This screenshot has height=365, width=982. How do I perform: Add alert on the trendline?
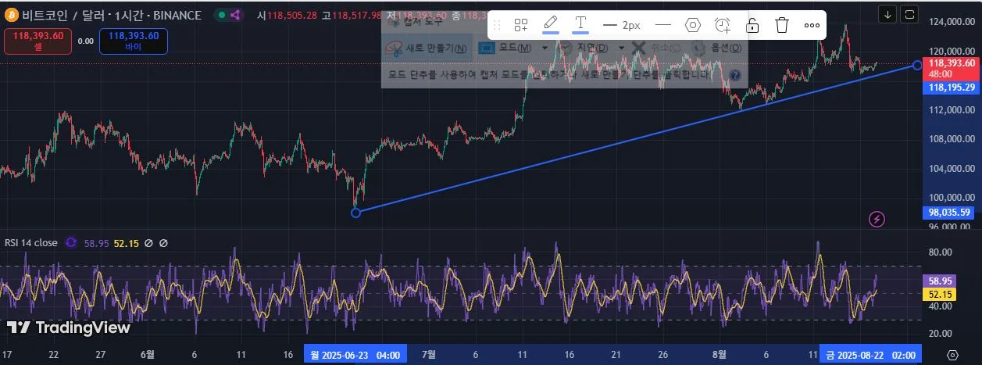click(723, 25)
